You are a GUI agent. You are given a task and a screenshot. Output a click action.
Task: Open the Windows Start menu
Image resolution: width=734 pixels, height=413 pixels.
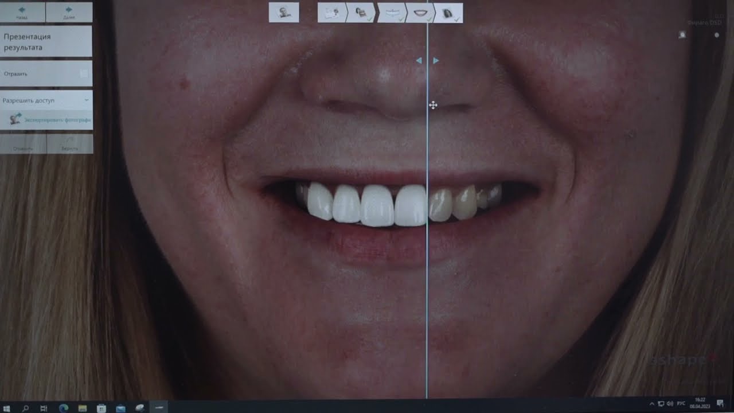7,408
